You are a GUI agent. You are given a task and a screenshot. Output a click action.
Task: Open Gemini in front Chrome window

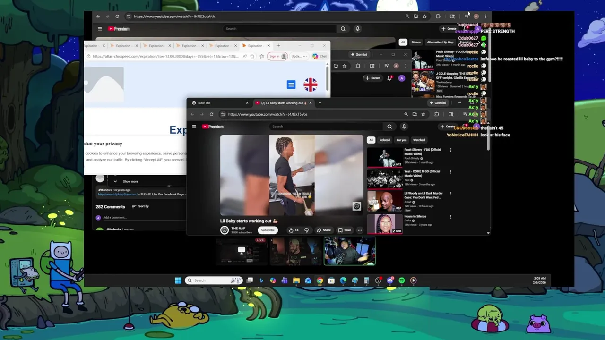[x=438, y=103]
